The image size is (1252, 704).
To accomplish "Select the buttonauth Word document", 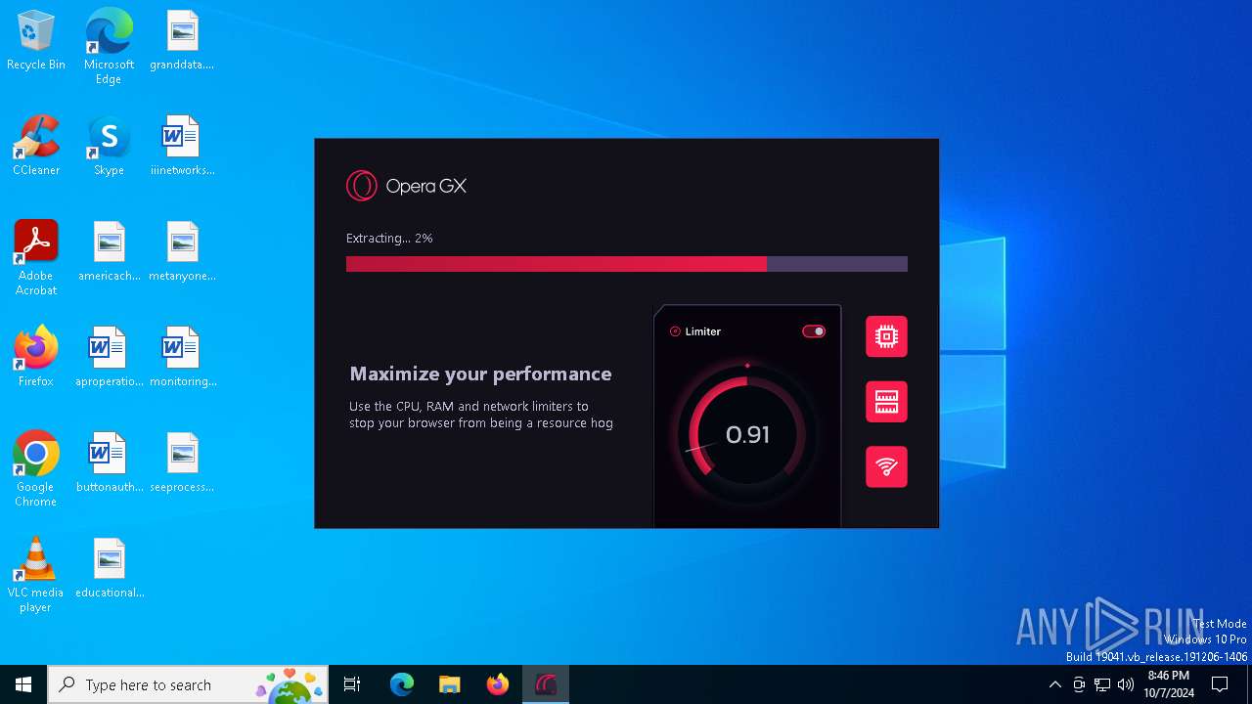I will (109, 463).
